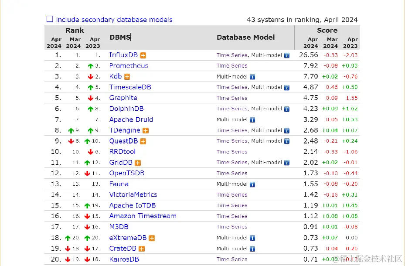Open the Fauna link
Screen dimensions: 405x266
119,184
